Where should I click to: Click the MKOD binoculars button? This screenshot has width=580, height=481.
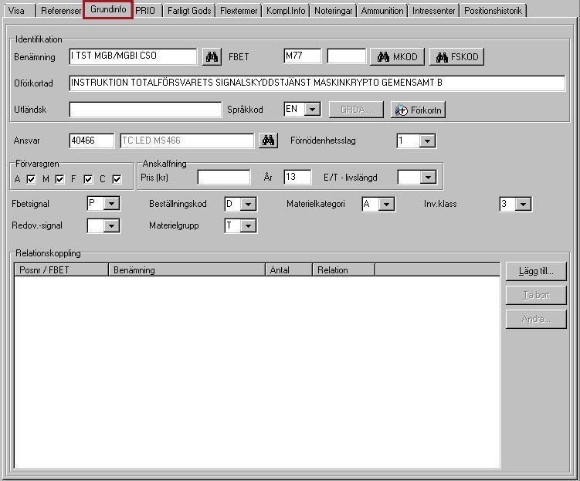(x=397, y=56)
